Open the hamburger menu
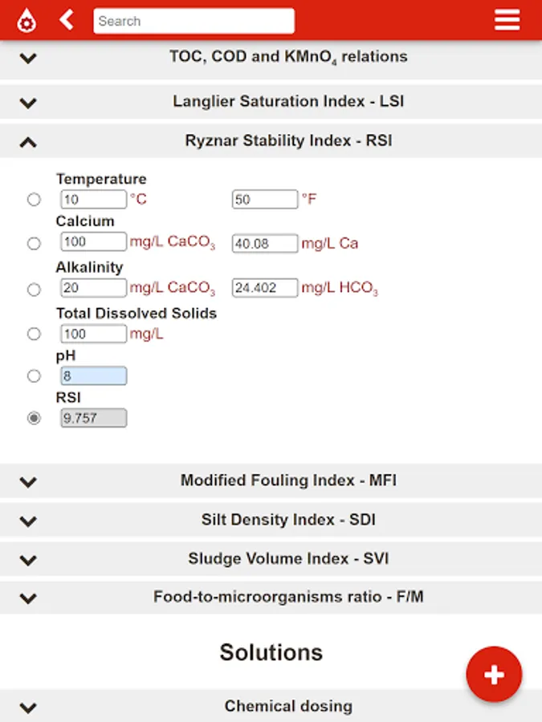 click(x=507, y=20)
